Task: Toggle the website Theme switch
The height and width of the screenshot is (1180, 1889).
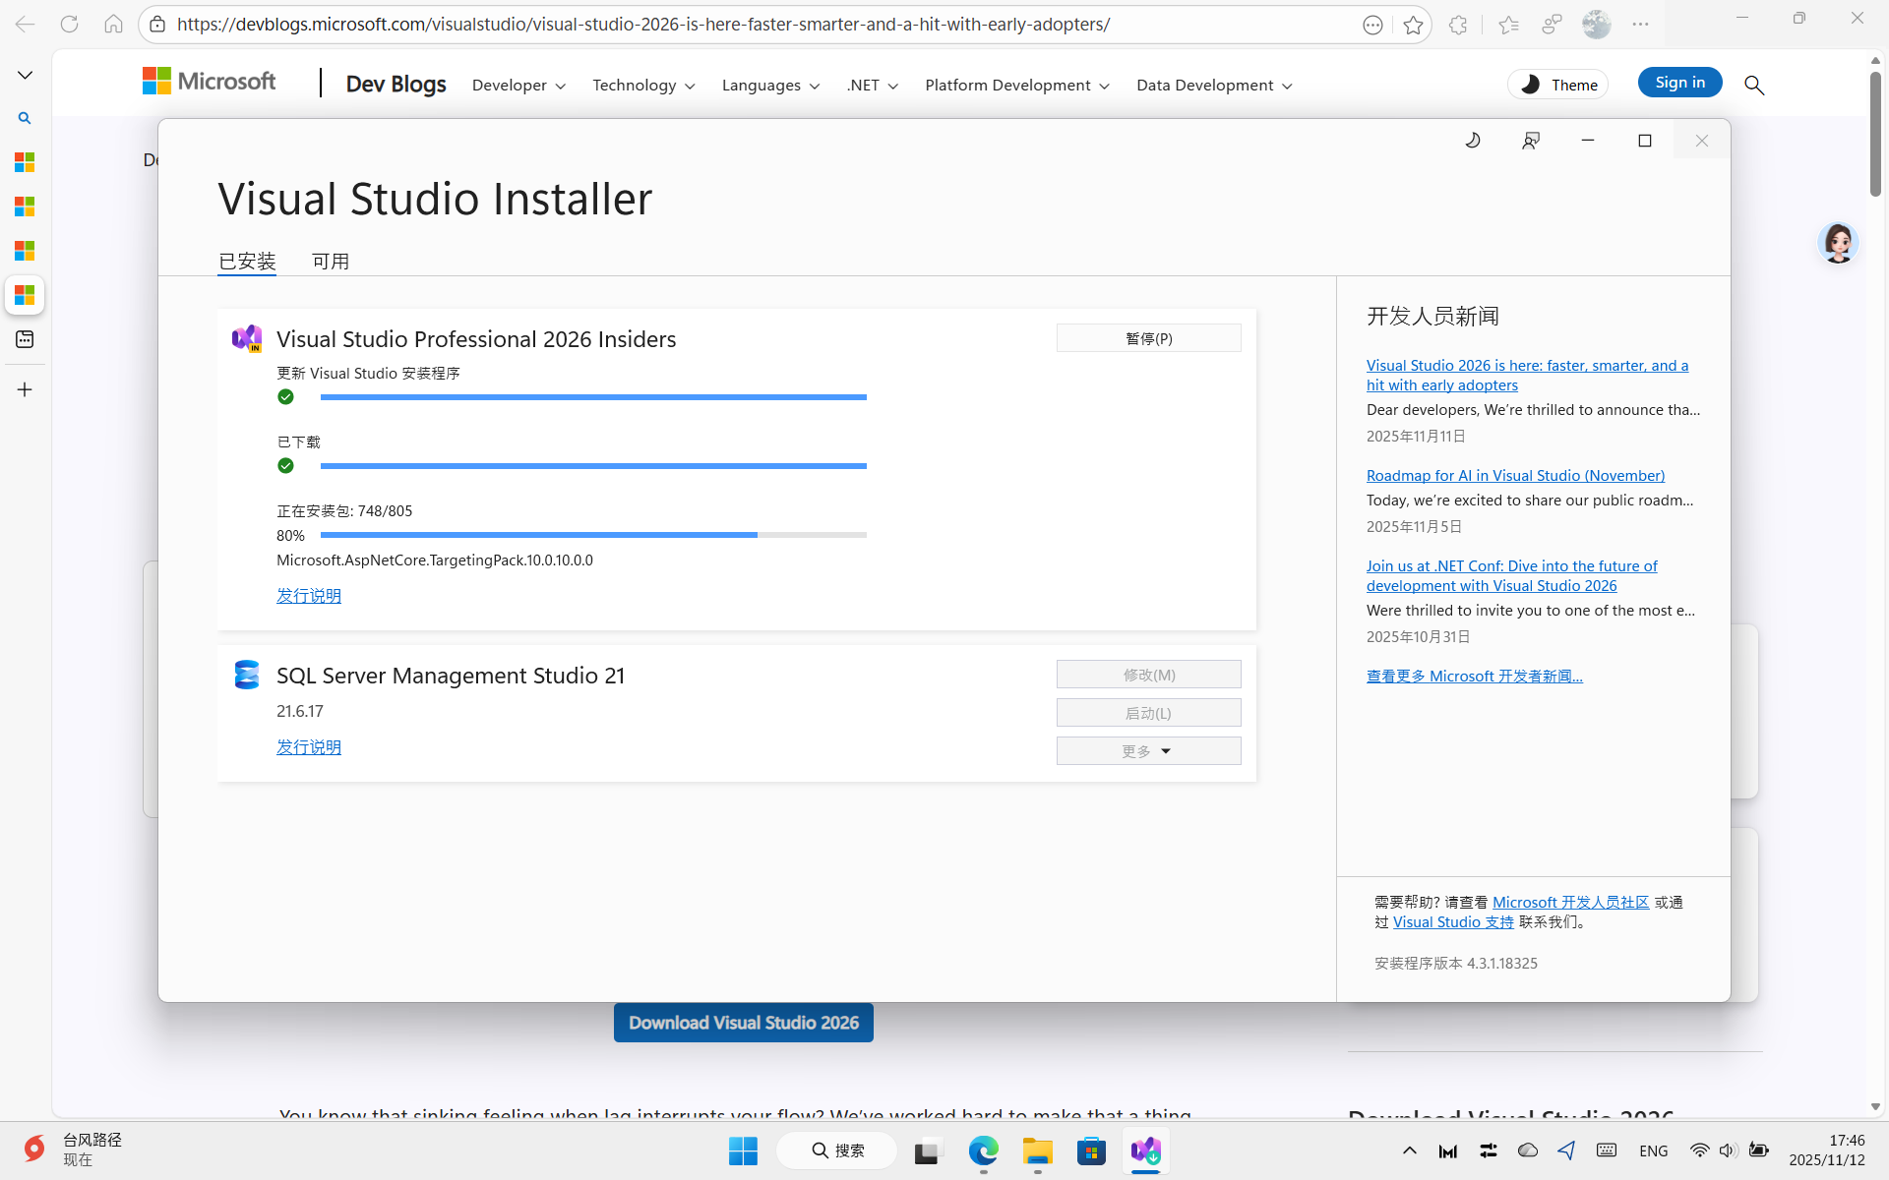Action: 1557,85
